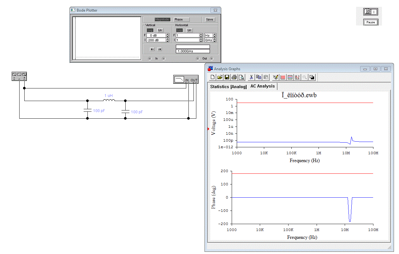
Task: Set horizontal axis scale to Lin
Action: (189, 30)
